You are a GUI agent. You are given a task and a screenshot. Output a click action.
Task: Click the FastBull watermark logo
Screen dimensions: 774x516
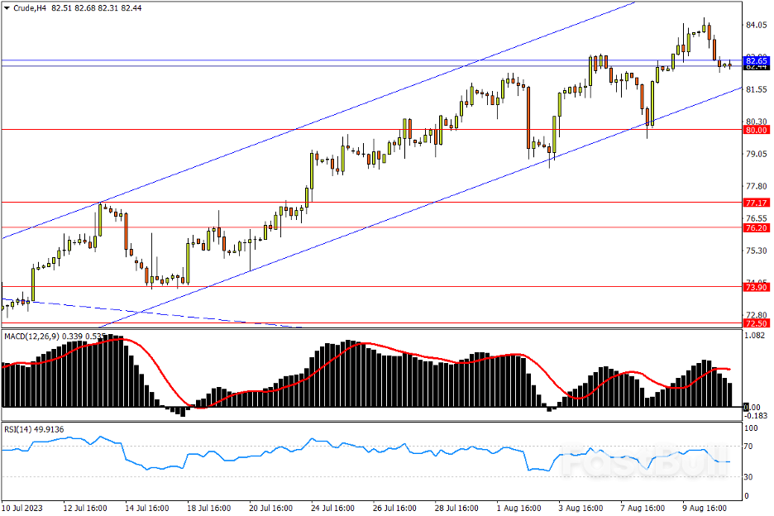[645, 463]
